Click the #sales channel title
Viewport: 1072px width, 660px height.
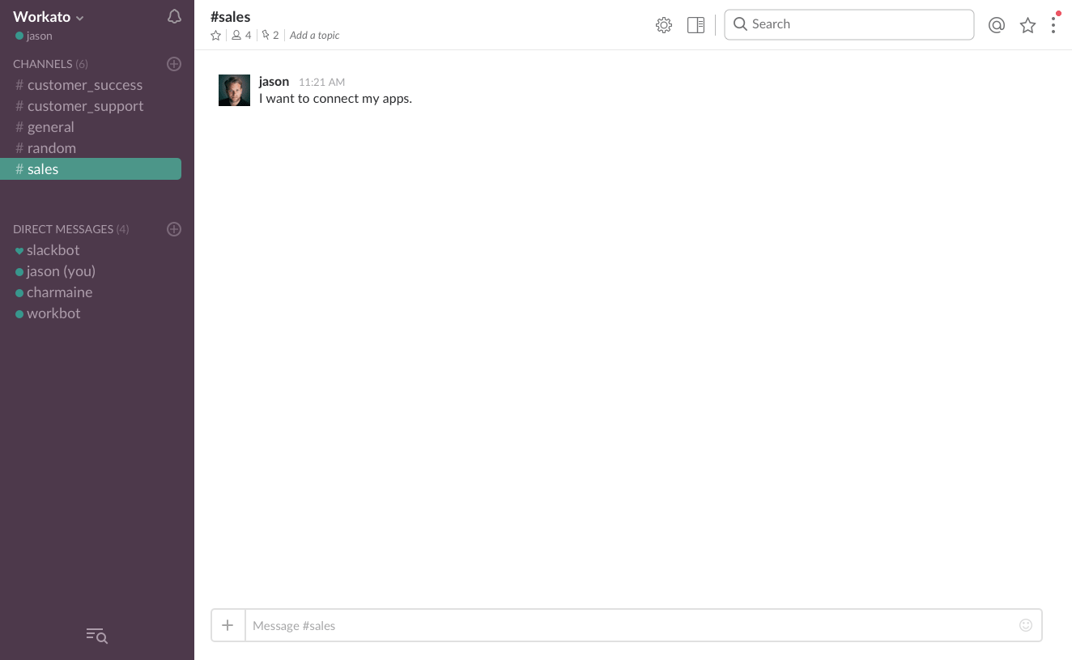tap(231, 17)
